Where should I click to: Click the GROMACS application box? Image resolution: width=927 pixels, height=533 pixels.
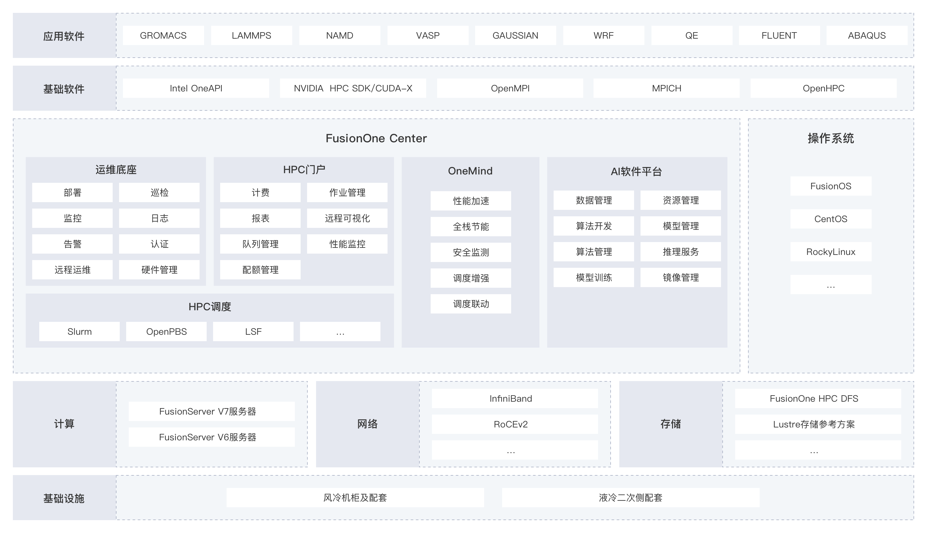coord(163,35)
